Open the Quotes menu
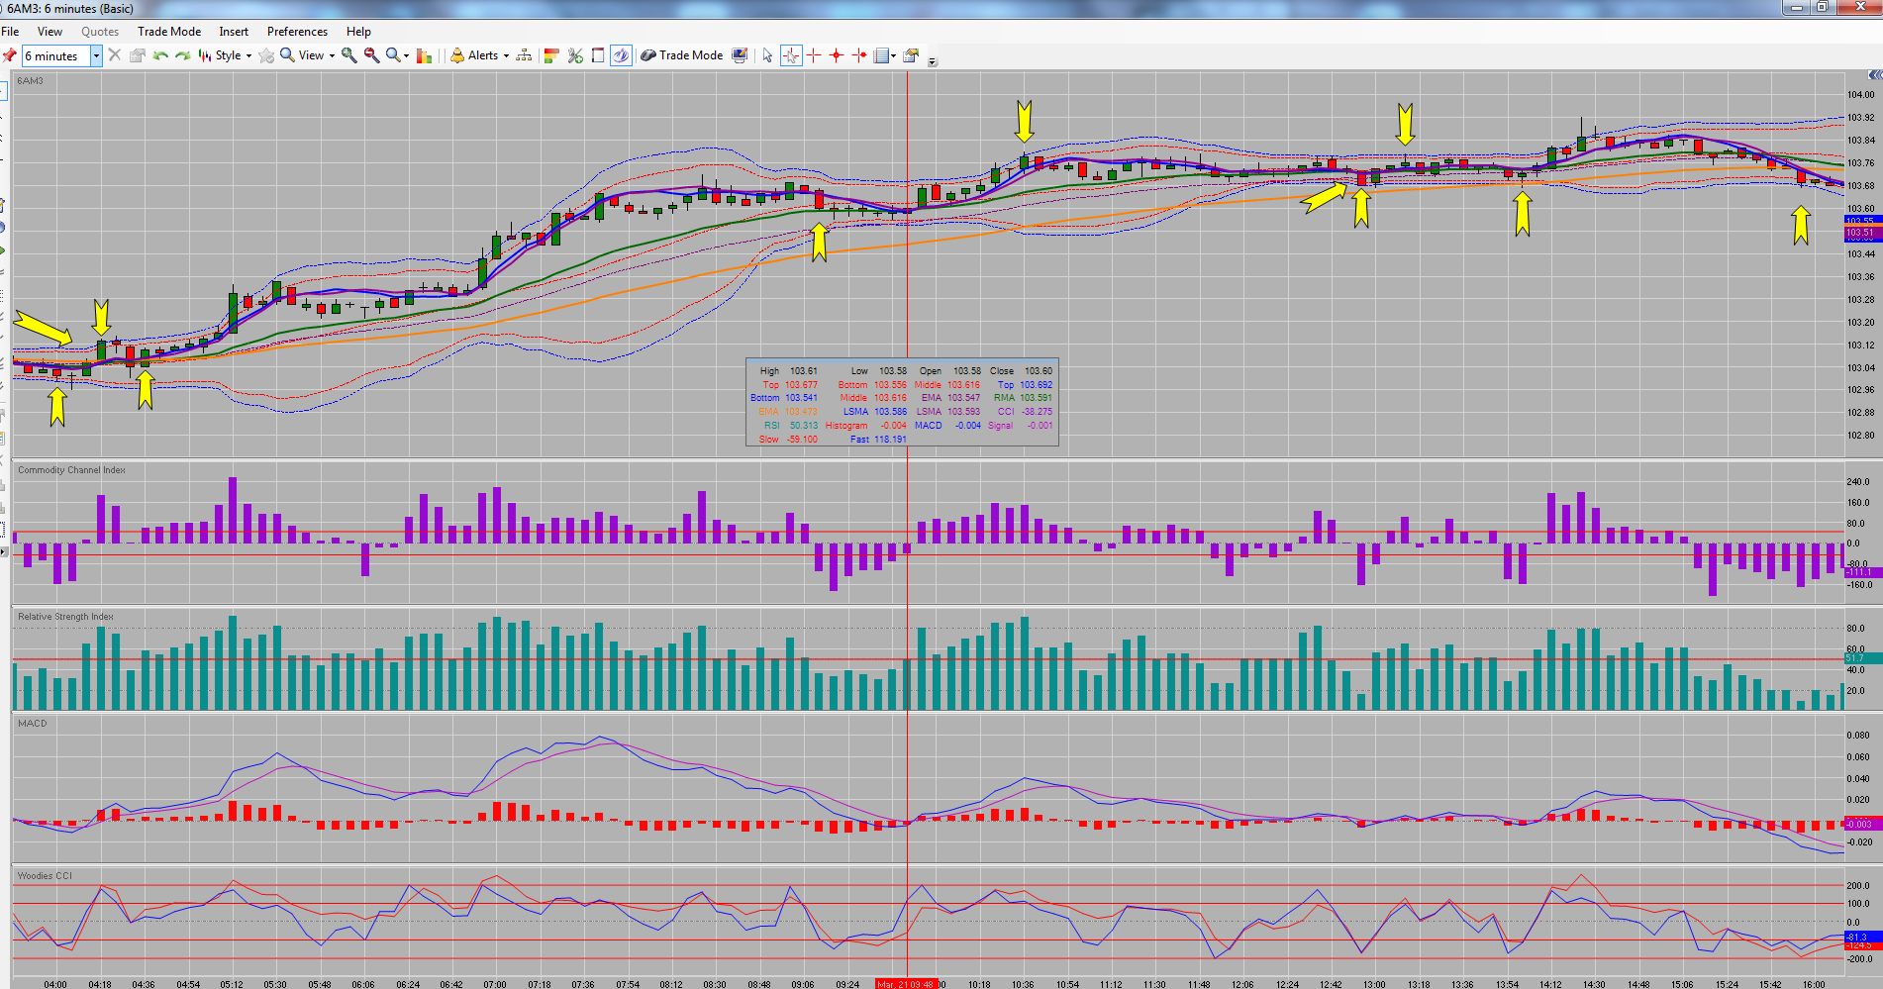 (x=100, y=32)
